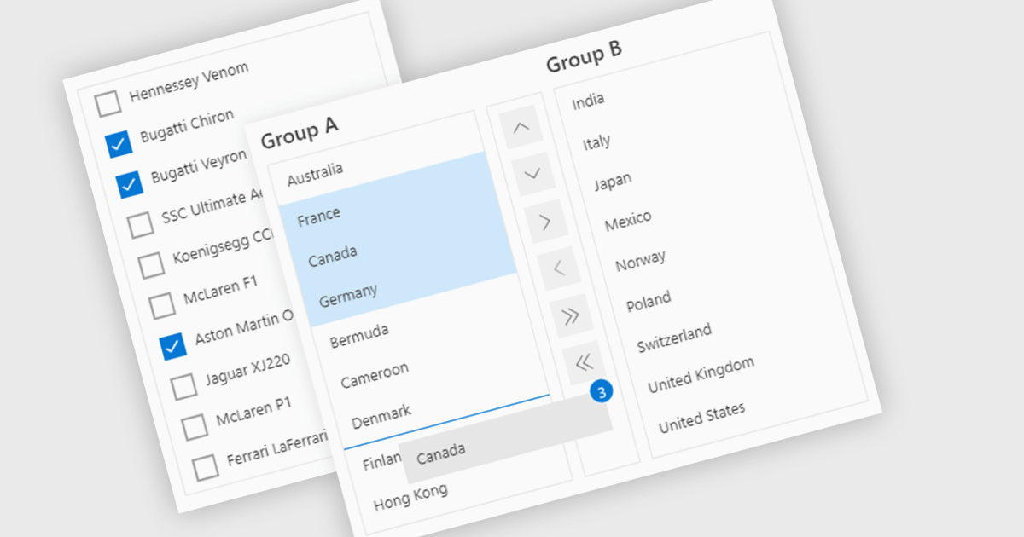This screenshot has width=1024, height=537.
Task: Pick United Kingdom in Group B
Action: [701, 375]
